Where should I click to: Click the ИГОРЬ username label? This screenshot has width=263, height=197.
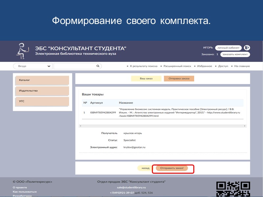[208, 48]
